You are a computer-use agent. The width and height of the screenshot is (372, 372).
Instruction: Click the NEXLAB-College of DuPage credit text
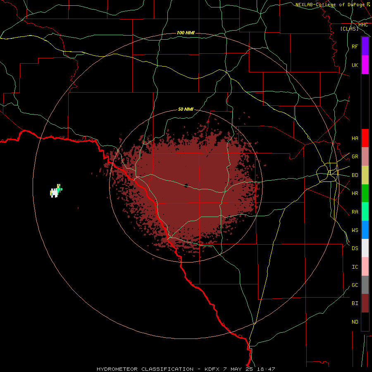point(330,5)
